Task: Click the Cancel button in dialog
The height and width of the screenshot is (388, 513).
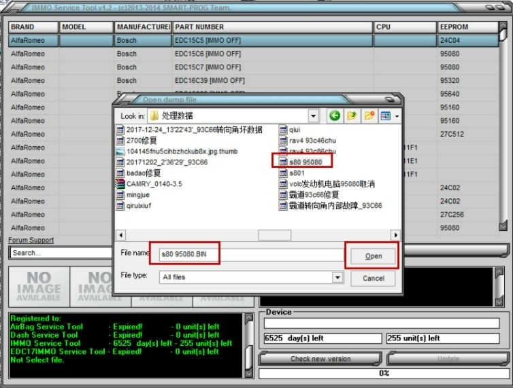Action: pos(373,278)
